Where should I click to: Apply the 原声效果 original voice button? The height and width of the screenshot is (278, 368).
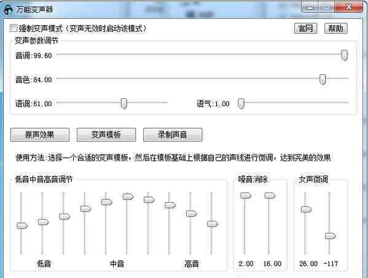click(40, 135)
